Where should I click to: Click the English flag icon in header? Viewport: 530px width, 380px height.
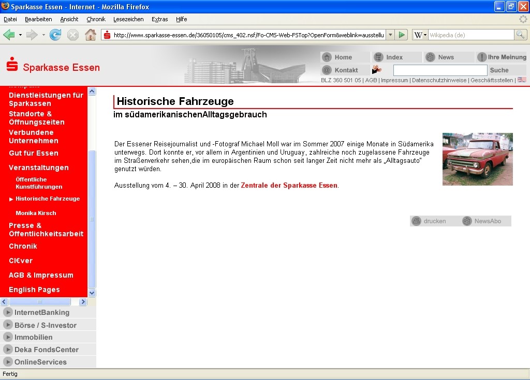522,80
